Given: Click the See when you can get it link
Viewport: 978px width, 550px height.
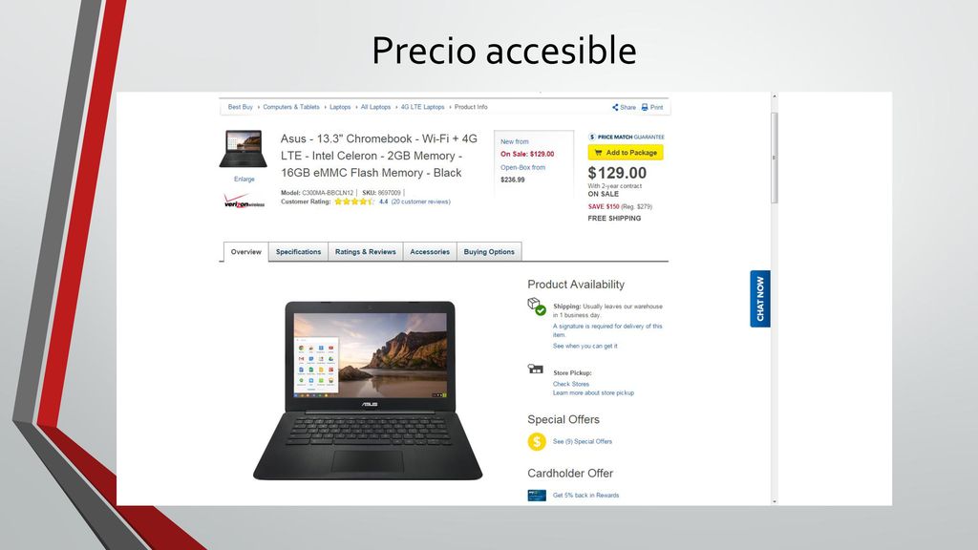Looking at the screenshot, I should pyautogui.click(x=585, y=346).
